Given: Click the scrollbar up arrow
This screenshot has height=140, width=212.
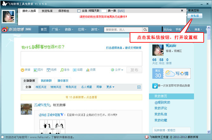Looking at the screenshot, I should (x=209, y=28).
